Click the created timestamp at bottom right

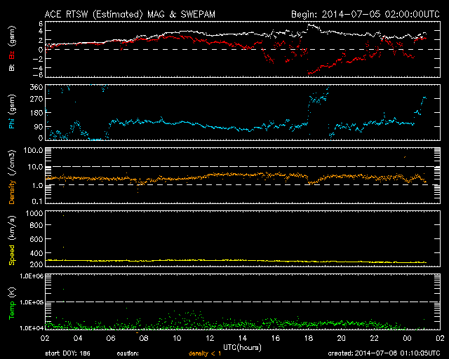[383, 354]
